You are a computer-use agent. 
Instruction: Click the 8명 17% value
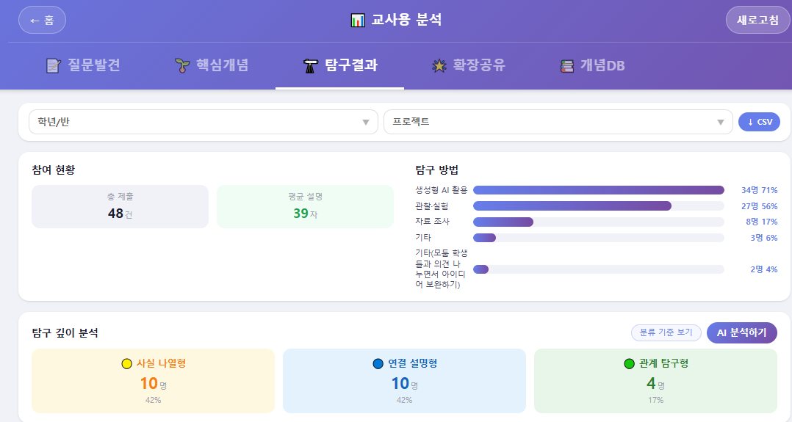[762, 222]
